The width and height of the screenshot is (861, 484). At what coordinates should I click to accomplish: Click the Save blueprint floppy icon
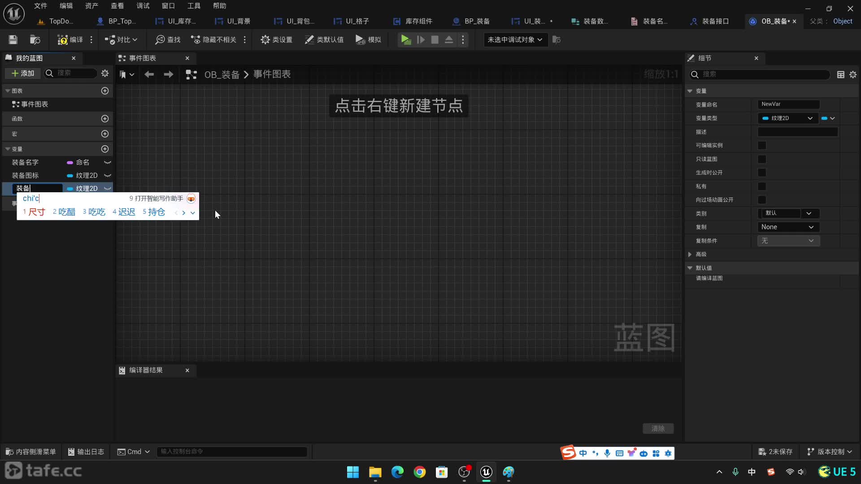13,39
